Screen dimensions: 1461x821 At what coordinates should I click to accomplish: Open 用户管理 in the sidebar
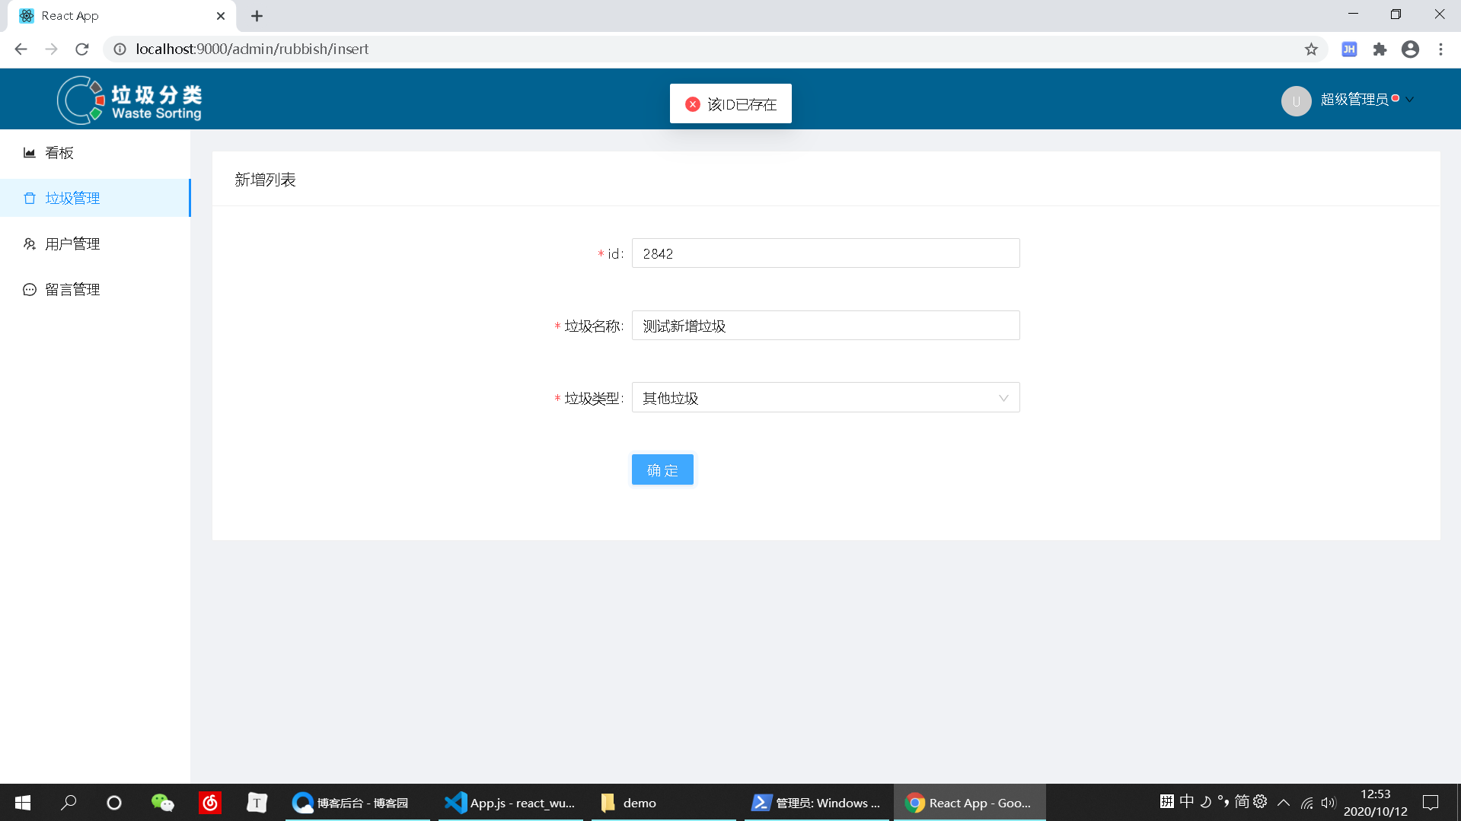[x=95, y=243]
